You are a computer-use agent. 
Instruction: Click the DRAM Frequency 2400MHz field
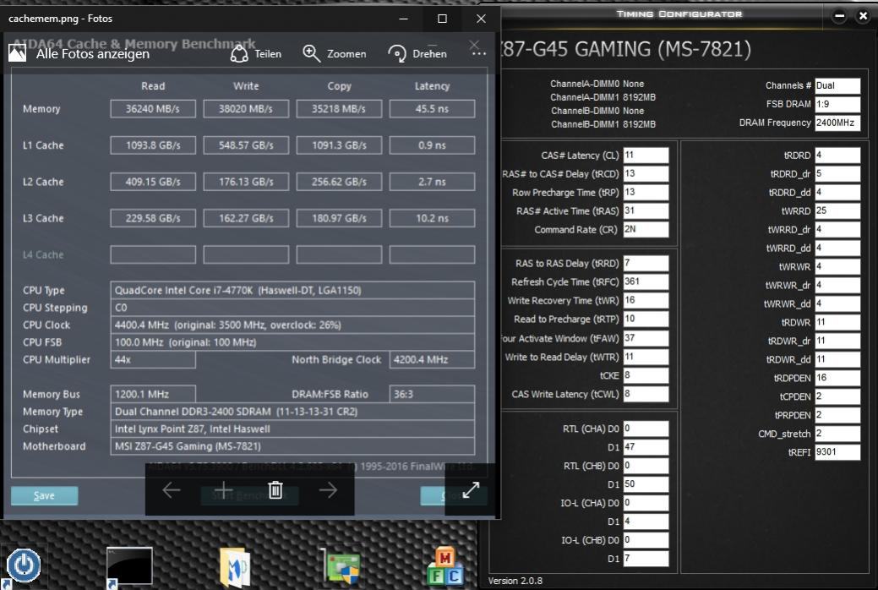(837, 123)
